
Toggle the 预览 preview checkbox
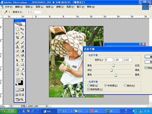point(146,68)
